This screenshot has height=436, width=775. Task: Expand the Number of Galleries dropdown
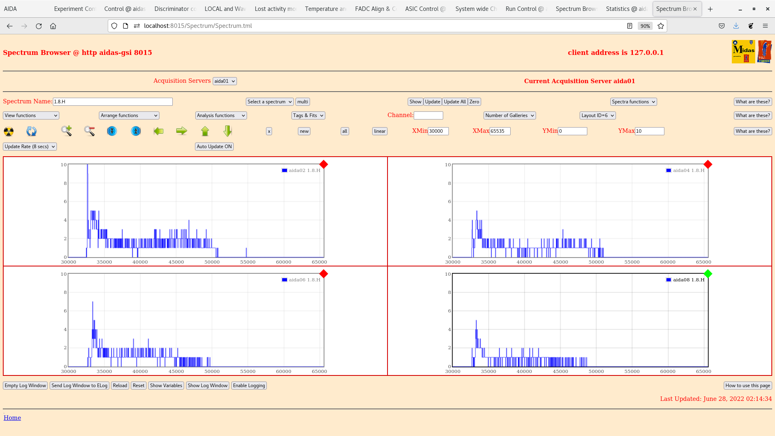509,115
